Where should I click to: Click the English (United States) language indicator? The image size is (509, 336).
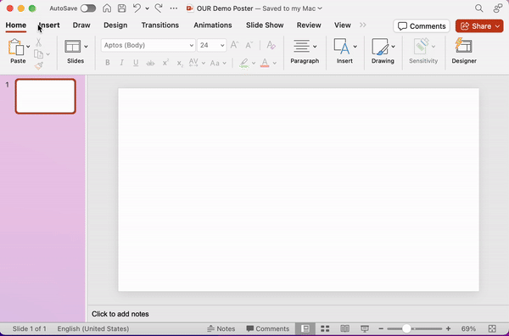[x=93, y=329]
